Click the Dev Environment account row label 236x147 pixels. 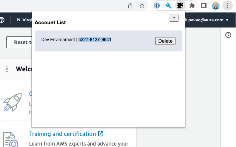tap(58, 40)
